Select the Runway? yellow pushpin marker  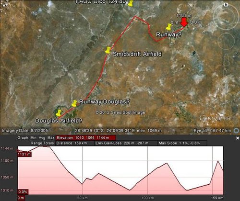[169, 27]
